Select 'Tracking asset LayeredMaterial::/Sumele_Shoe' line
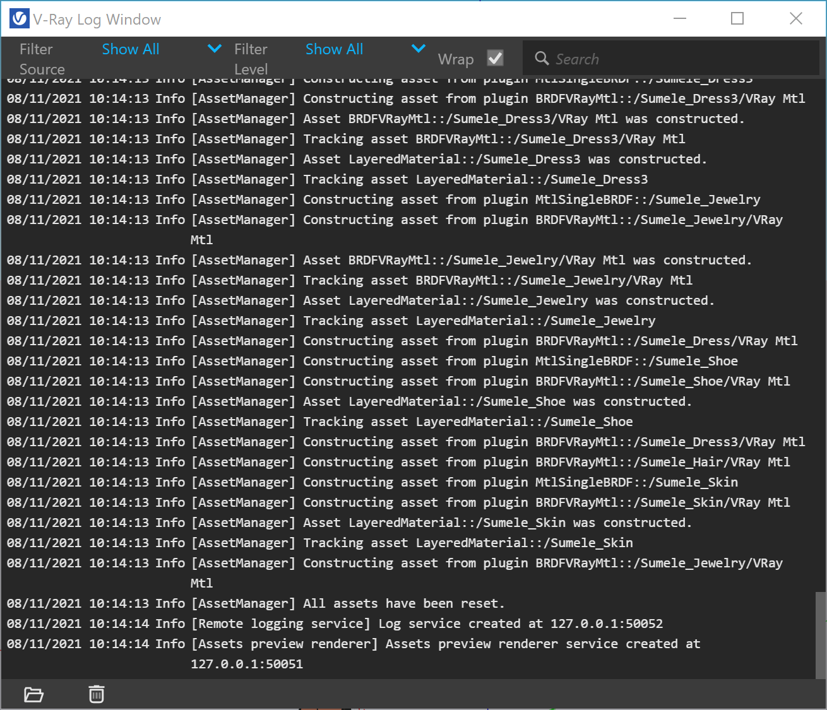 [x=319, y=422]
